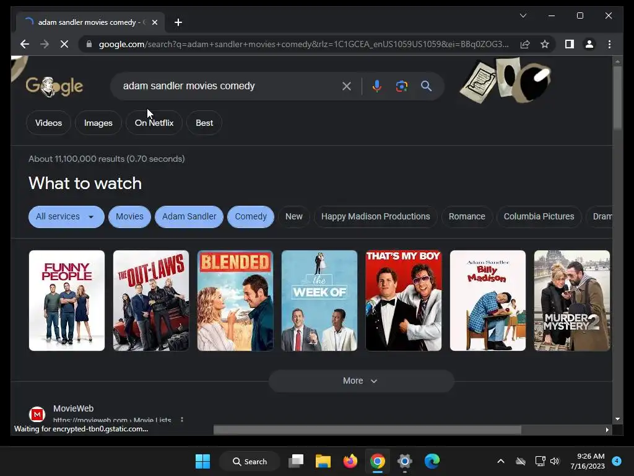Open Settings gear on taskbar
Viewport: 634px width, 476px height.
pos(404,461)
